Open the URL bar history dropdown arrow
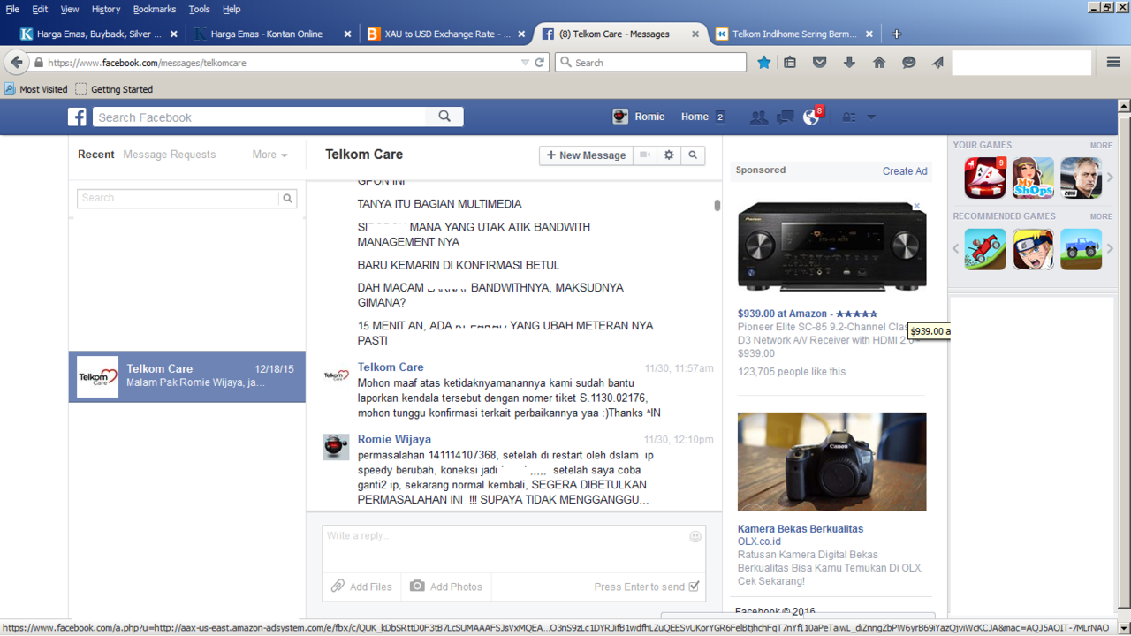The image size is (1131, 636). (525, 63)
